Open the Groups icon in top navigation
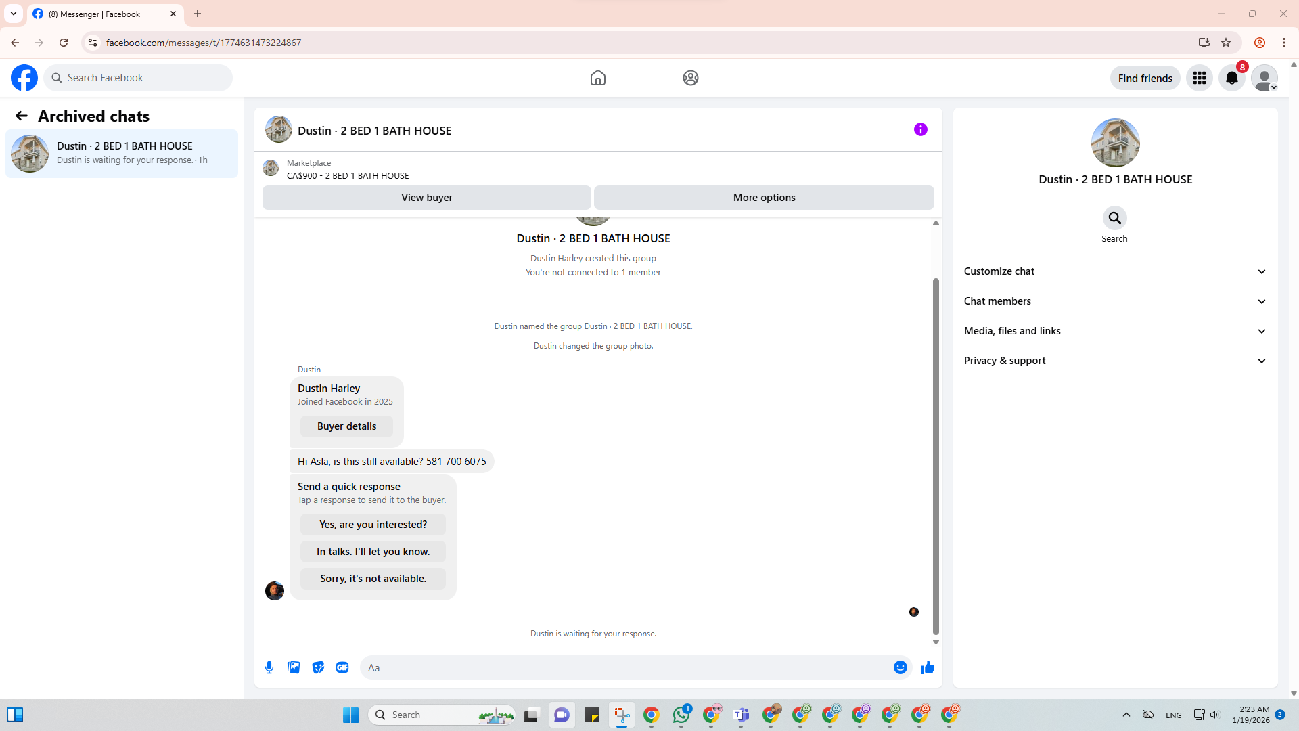Image resolution: width=1299 pixels, height=731 pixels. click(691, 78)
